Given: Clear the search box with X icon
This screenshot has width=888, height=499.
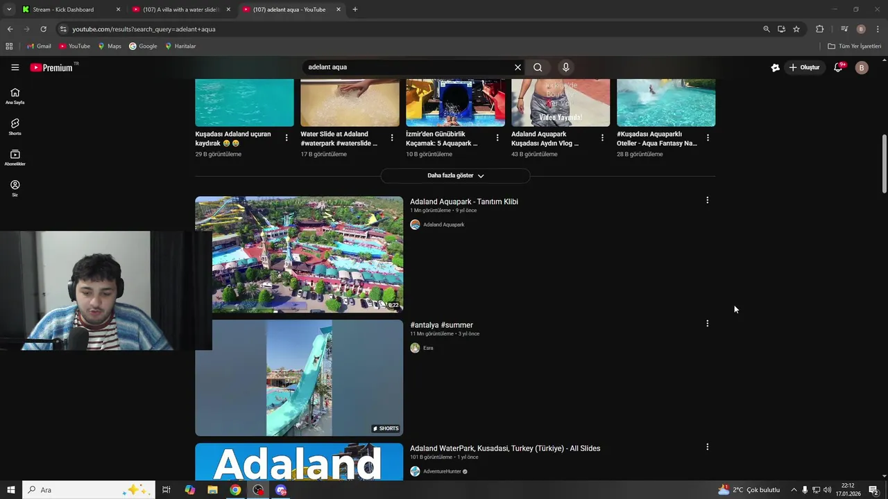Looking at the screenshot, I should tap(518, 67).
